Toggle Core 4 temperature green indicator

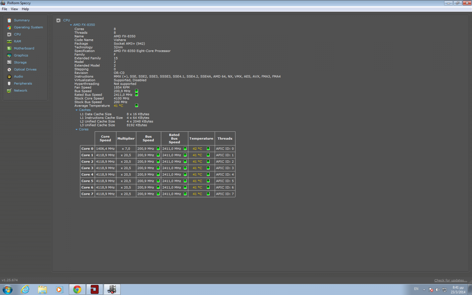click(208, 174)
